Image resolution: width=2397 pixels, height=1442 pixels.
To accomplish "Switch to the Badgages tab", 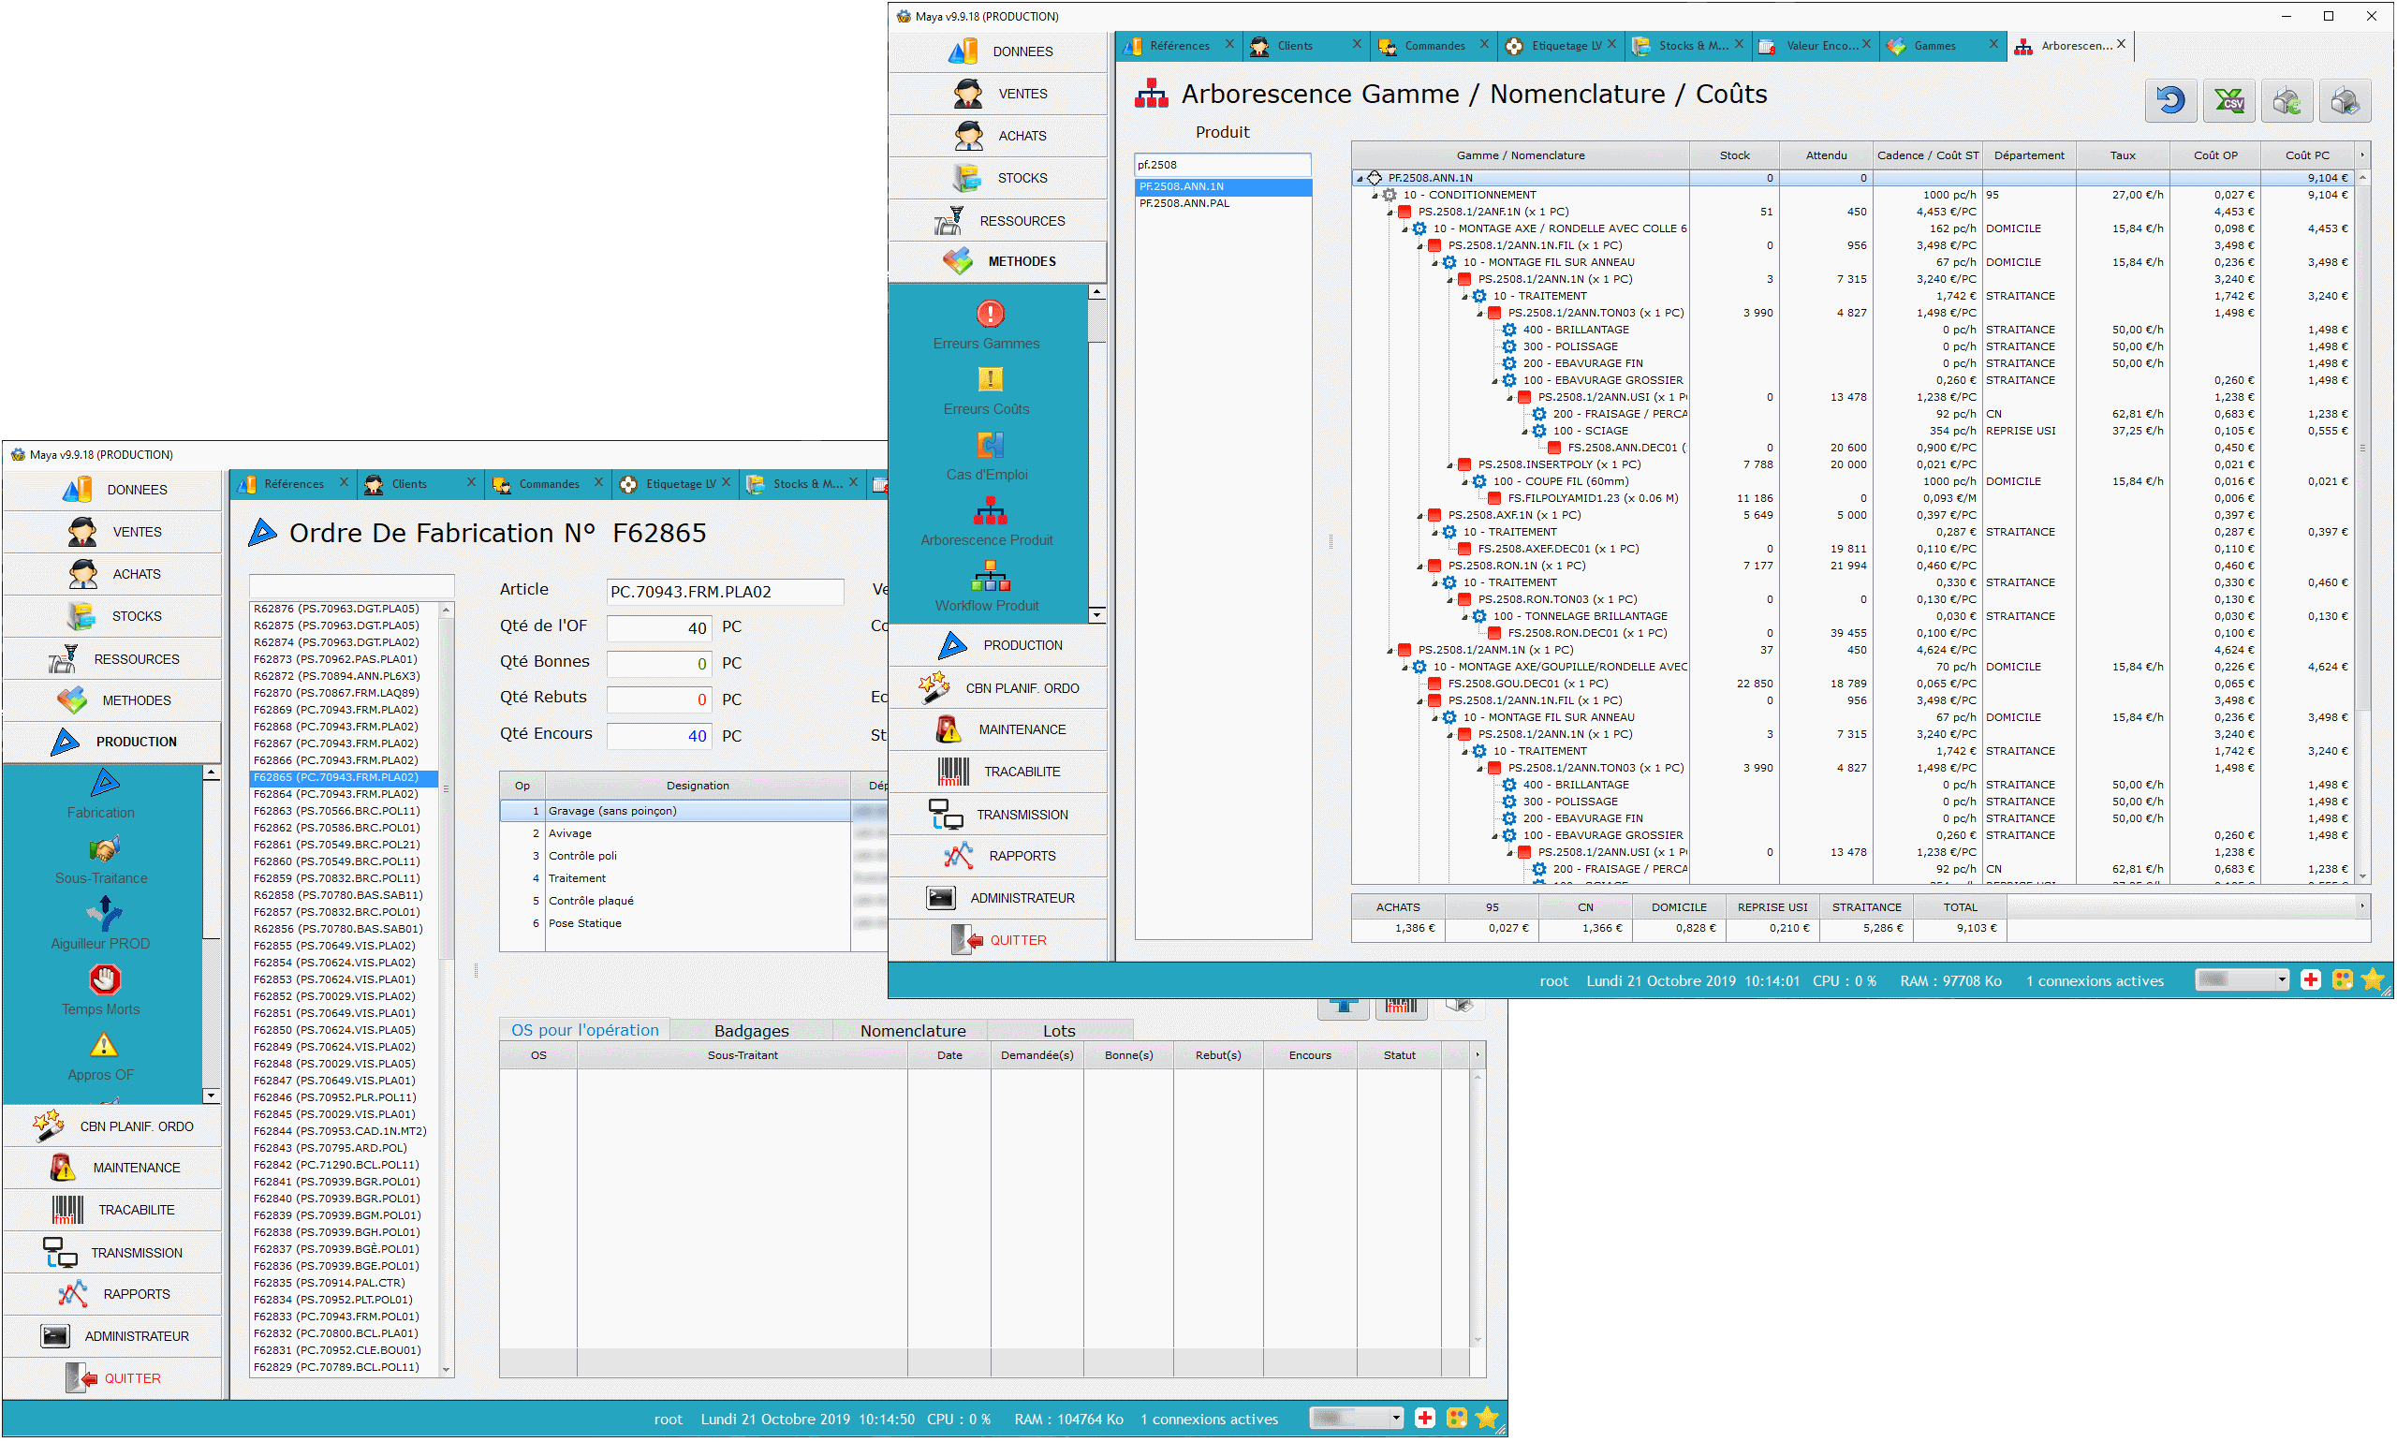I will click(x=750, y=1030).
